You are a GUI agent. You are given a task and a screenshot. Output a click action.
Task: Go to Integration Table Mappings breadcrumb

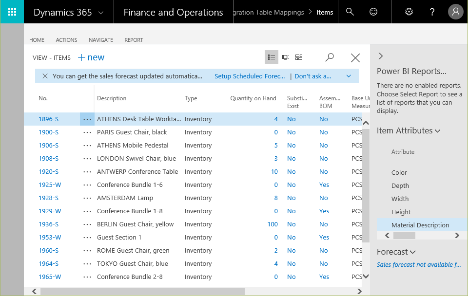point(268,12)
